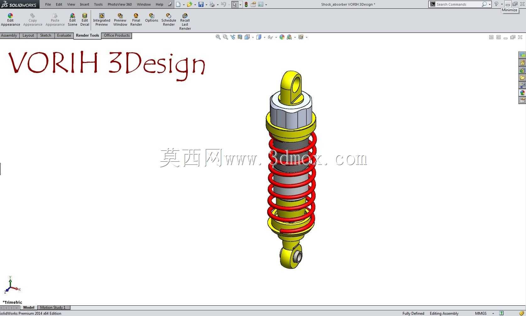526x316 pixels.
Task: Switch to the Assembly tab
Action: [x=9, y=35]
